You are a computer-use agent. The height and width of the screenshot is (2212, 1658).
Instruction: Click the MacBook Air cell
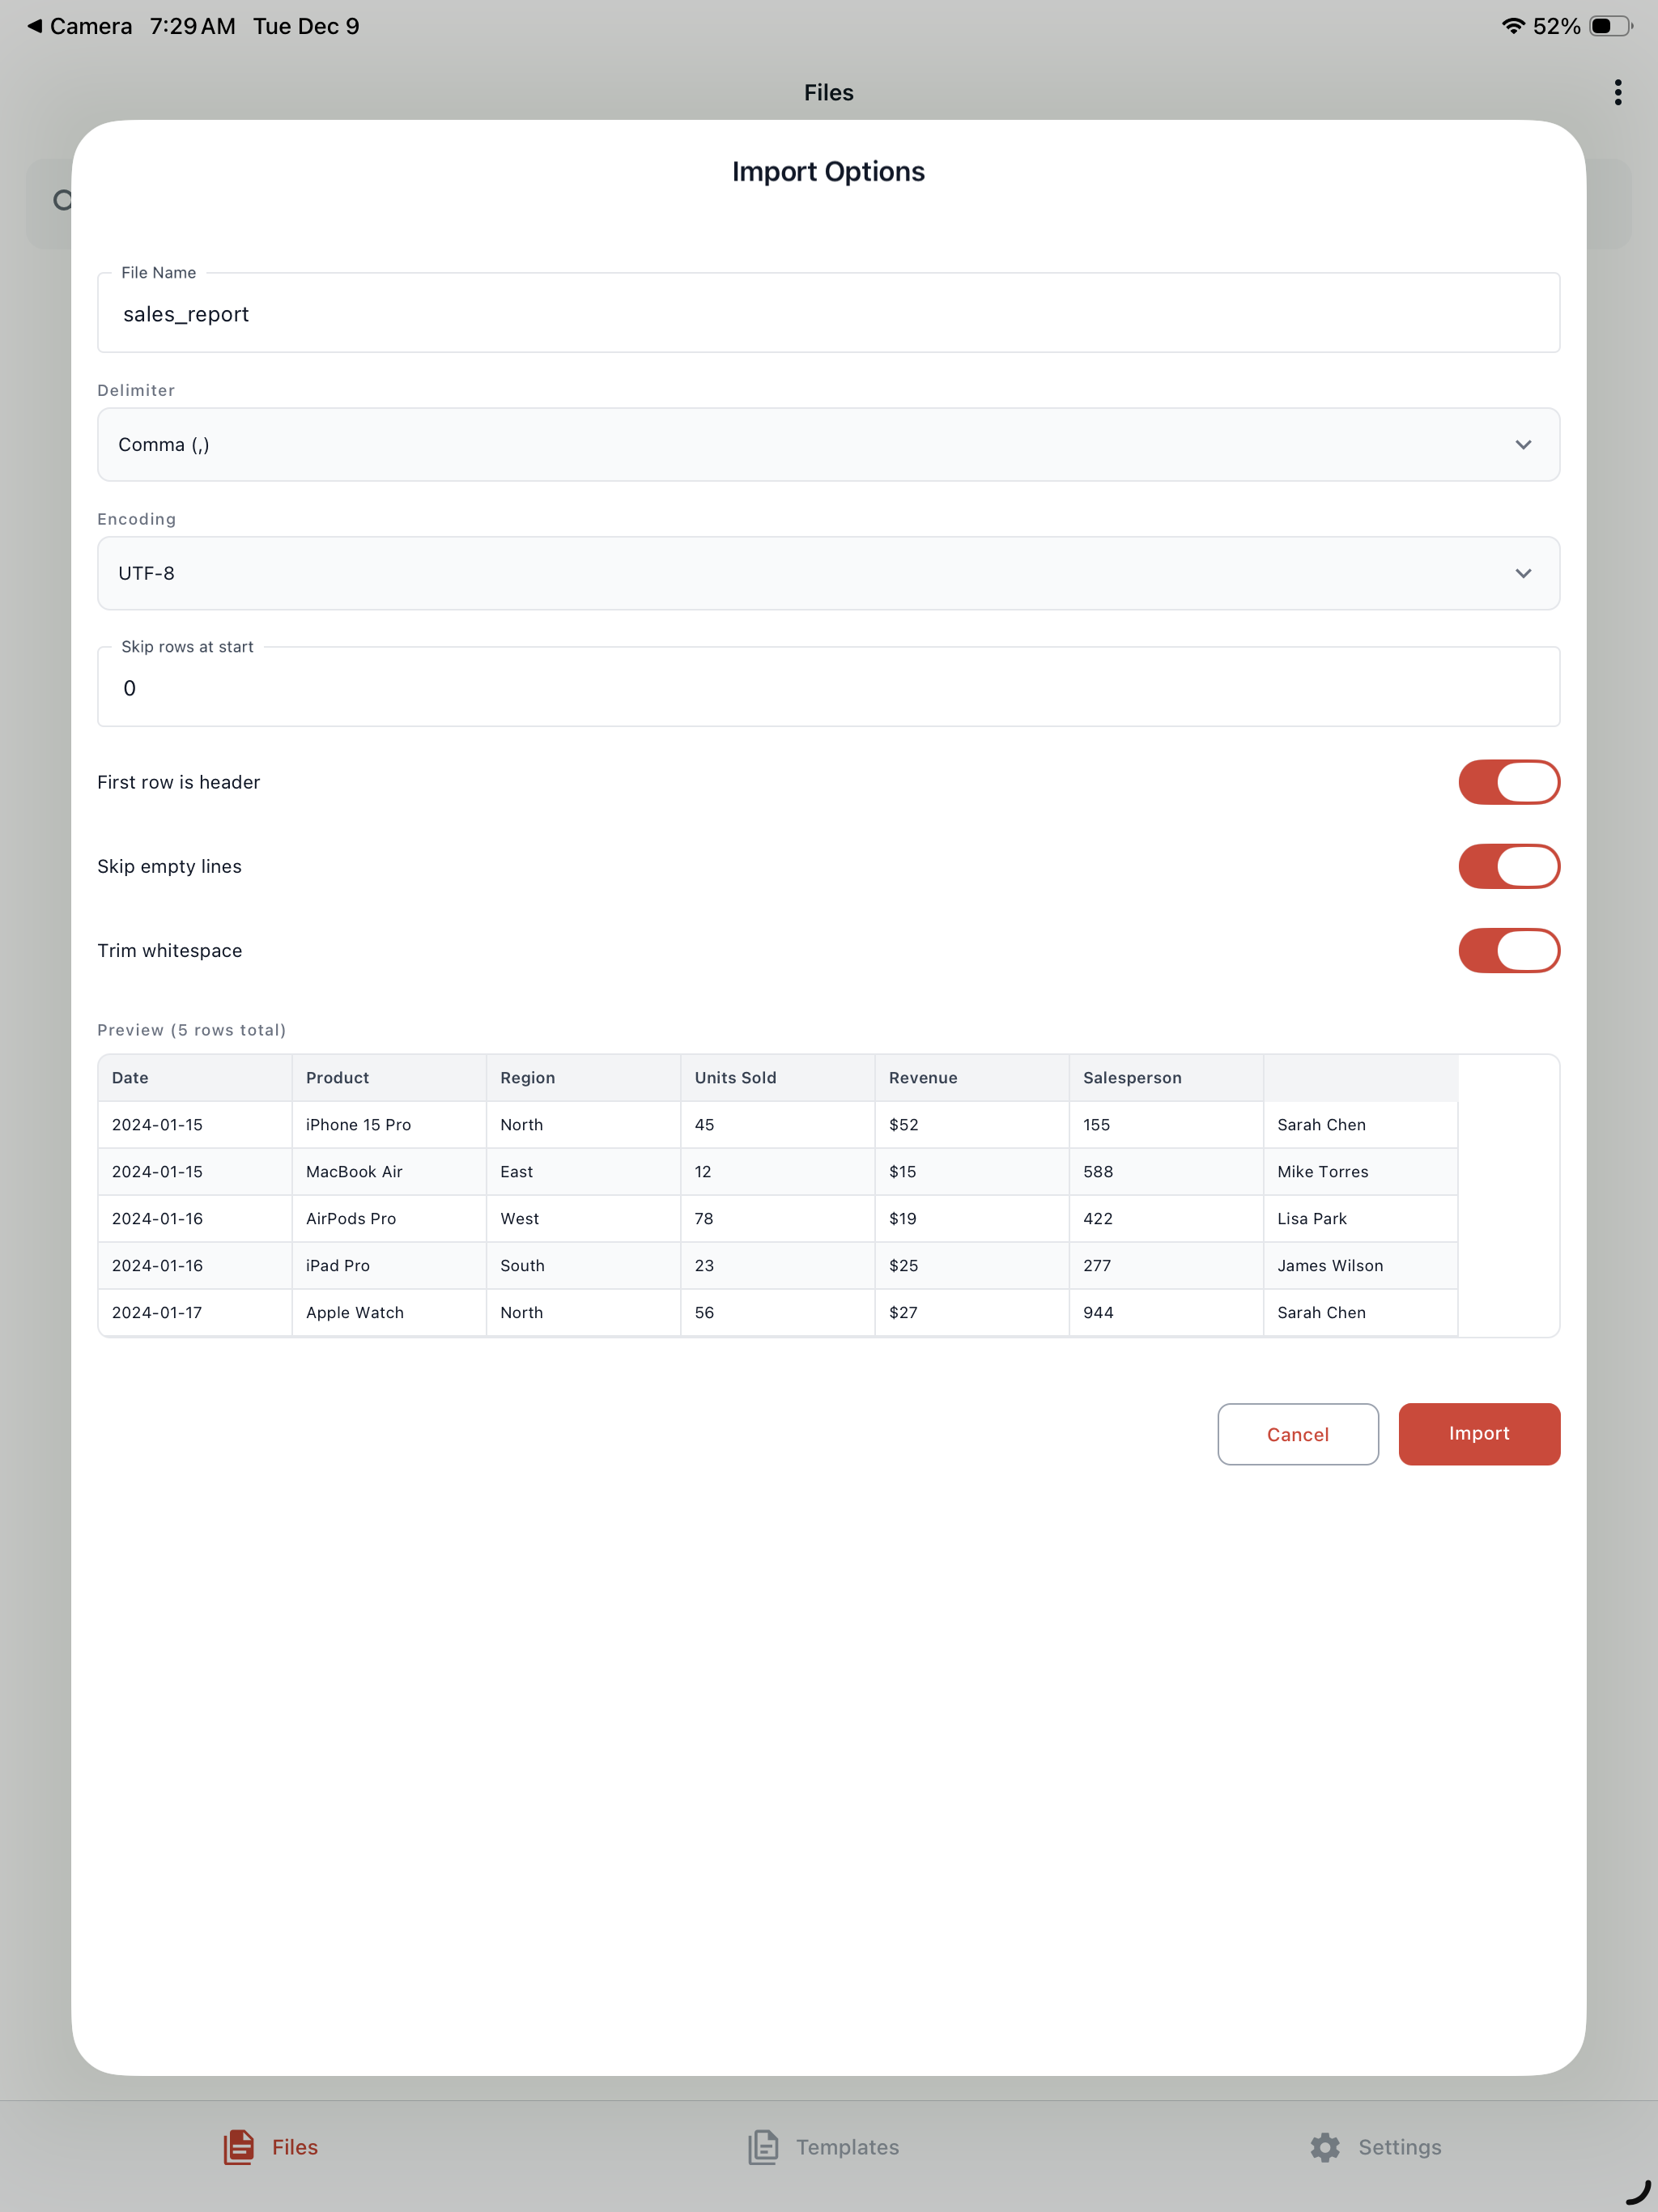(389, 1171)
